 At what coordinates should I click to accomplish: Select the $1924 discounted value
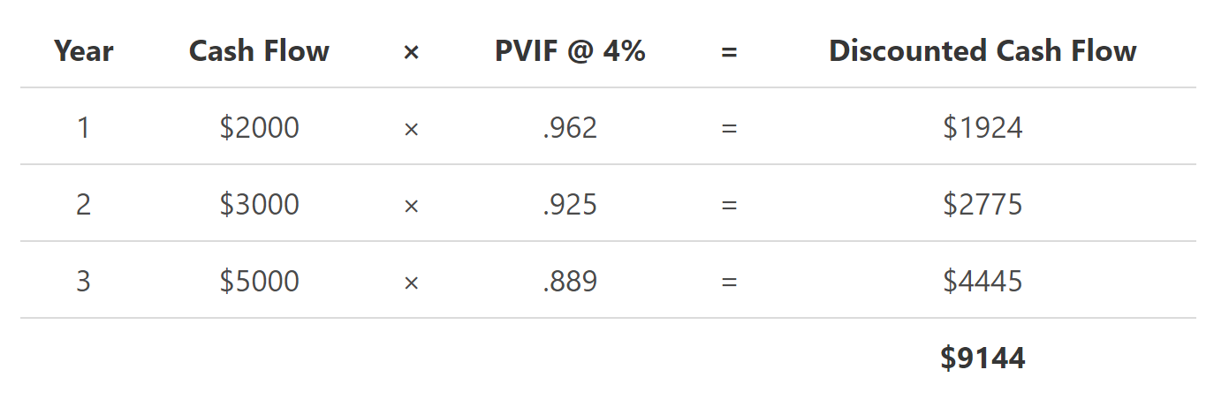pyautogui.click(x=982, y=128)
